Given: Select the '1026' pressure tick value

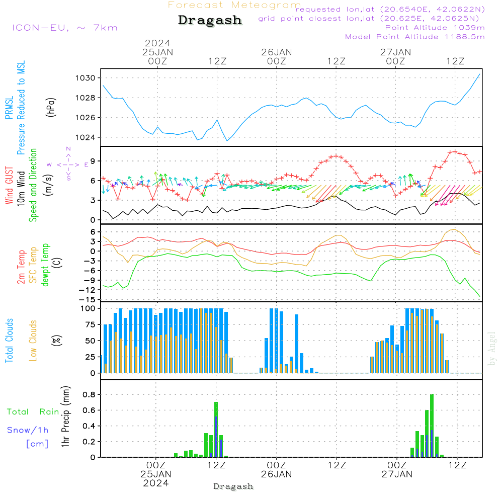Looking at the screenshot, I should pyautogui.click(x=86, y=118).
